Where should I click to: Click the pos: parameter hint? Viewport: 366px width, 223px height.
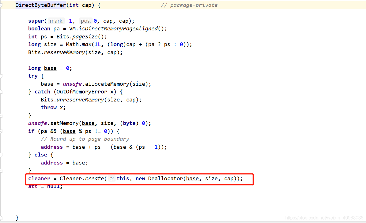pyautogui.click(x=86, y=21)
